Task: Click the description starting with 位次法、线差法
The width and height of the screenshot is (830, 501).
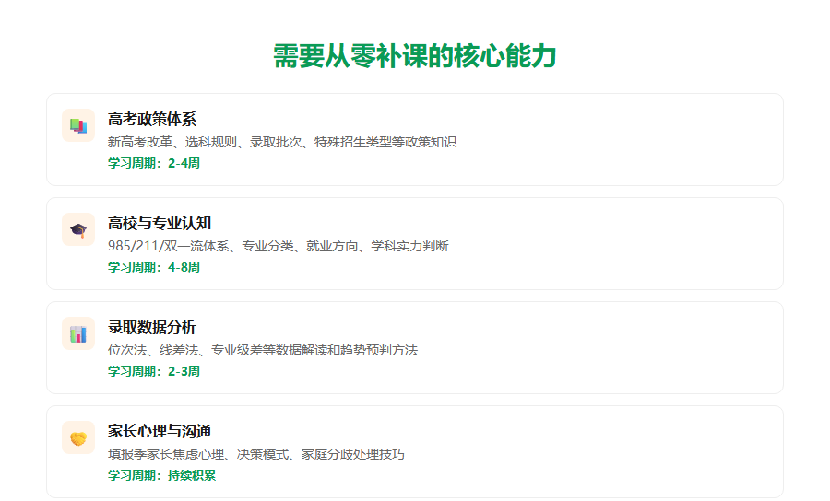Action: [x=263, y=350]
